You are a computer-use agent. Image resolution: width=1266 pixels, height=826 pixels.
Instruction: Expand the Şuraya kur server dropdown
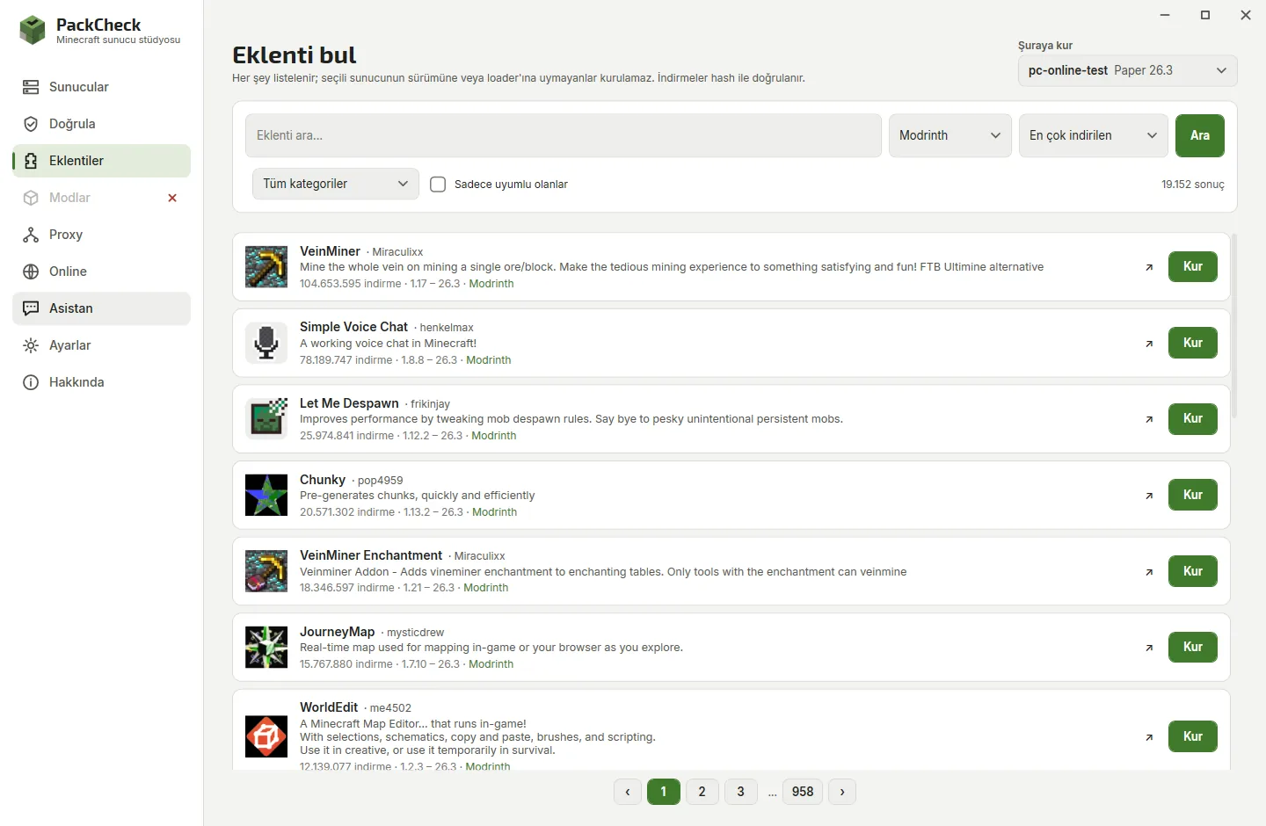pos(1127,70)
